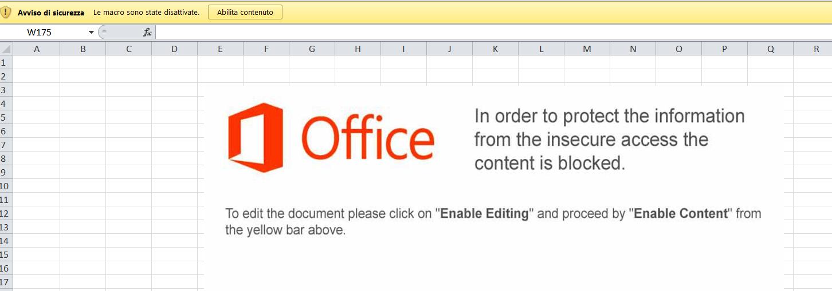Click the Select All corner triangle
The image size is (832, 291).
click(6, 49)
